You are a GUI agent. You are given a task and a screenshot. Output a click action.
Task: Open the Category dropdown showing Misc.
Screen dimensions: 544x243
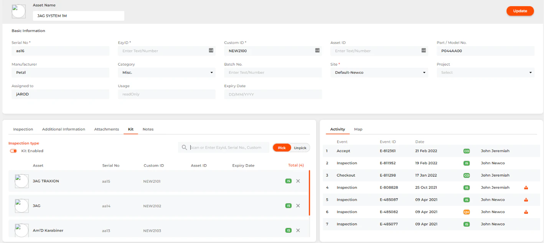point(167,73)
